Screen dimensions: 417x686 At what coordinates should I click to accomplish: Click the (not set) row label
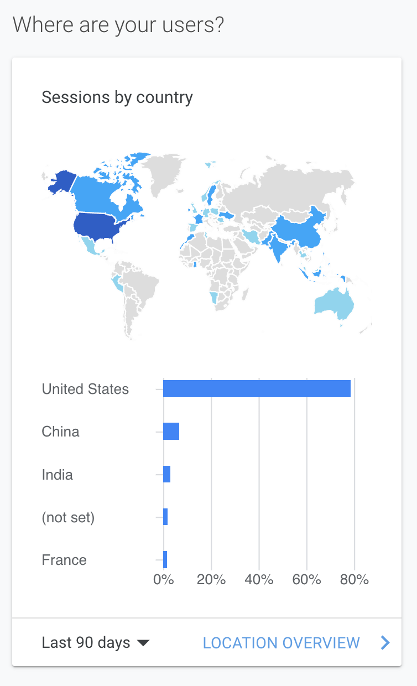click(x=68, y=518)
